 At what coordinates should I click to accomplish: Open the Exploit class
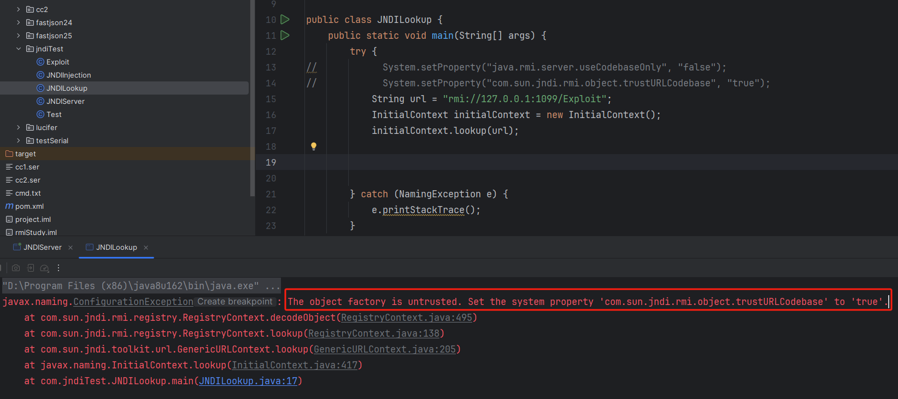pos(57,62)
